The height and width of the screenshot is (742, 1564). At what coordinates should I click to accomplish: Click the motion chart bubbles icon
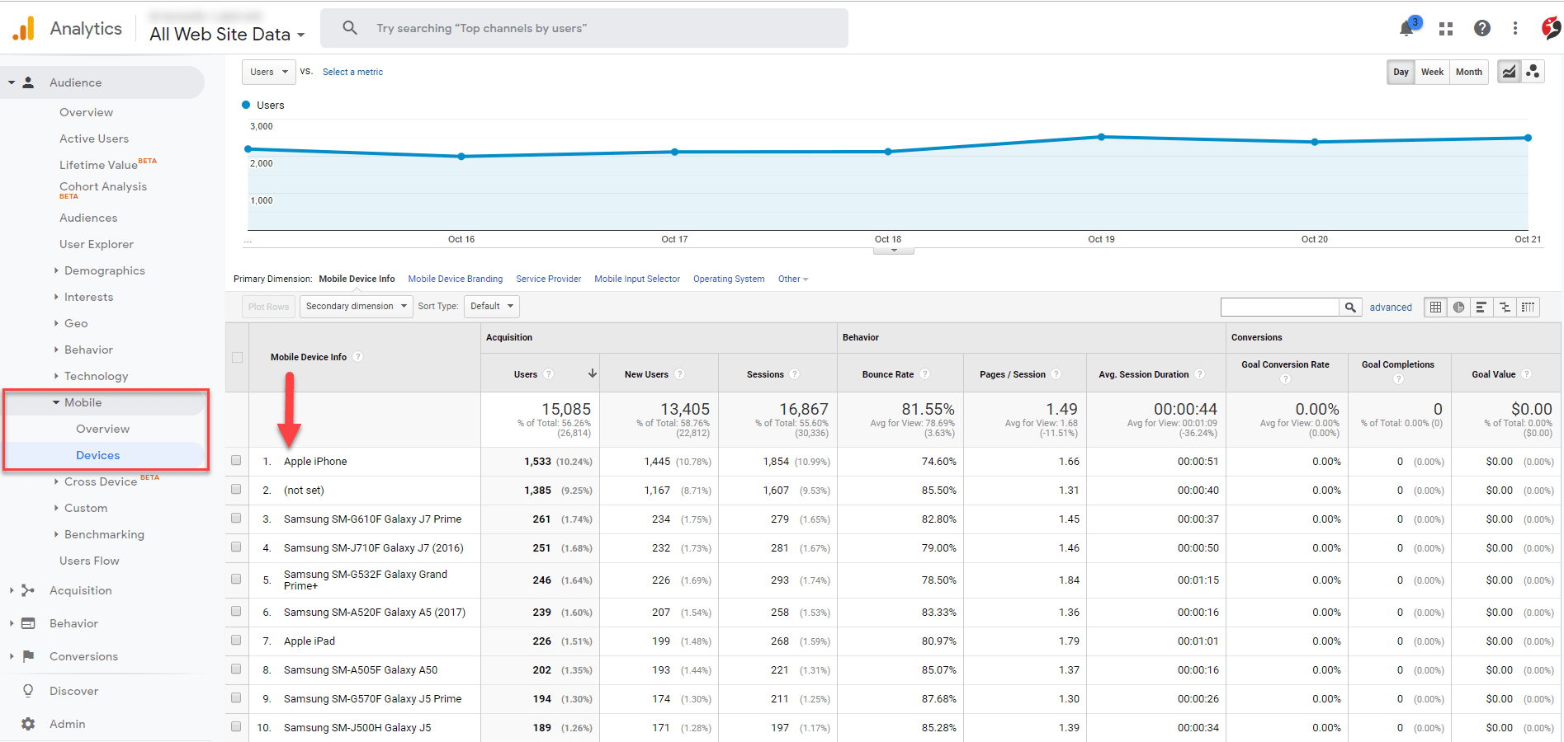1533,72
